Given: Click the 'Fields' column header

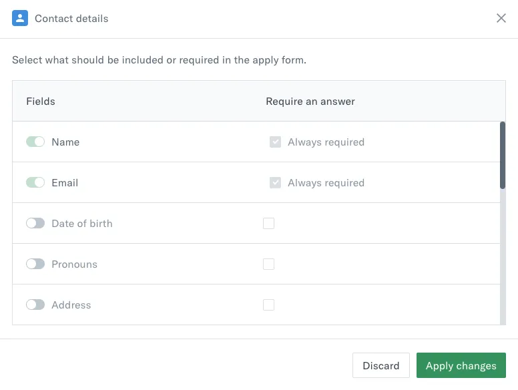Looking at the screenshot, I should [x=41, y=102].
